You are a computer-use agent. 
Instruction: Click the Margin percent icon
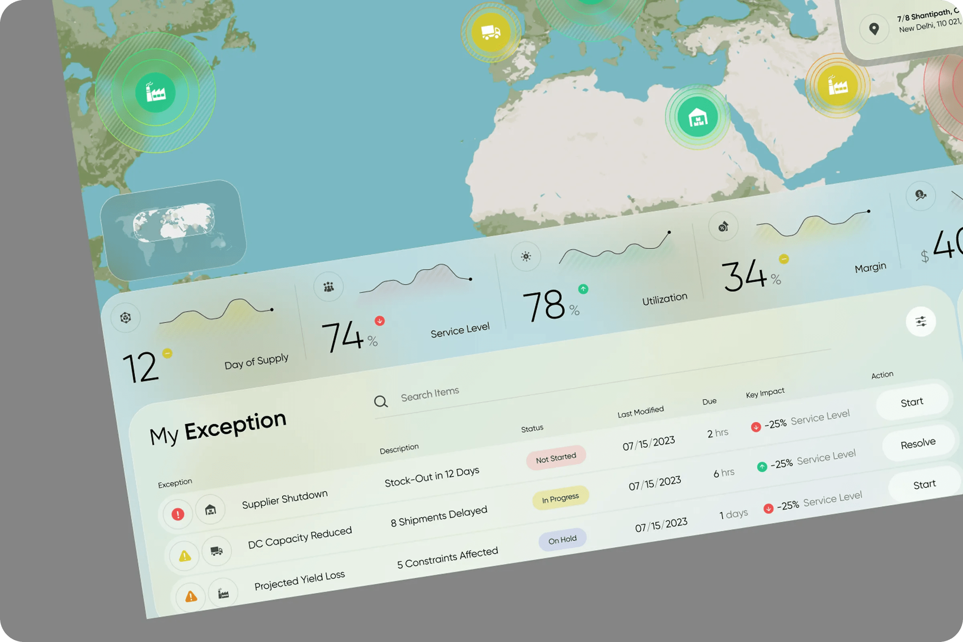[x=723, y=226]
